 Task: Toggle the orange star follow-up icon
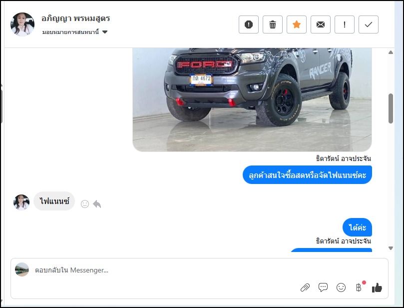click(x=296, y=24)
